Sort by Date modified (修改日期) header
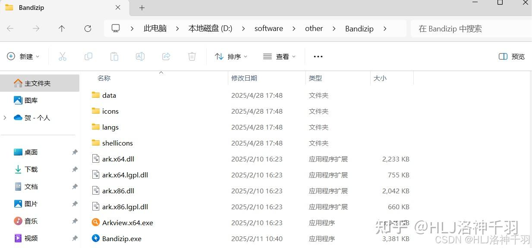 [x=244, y=78]
